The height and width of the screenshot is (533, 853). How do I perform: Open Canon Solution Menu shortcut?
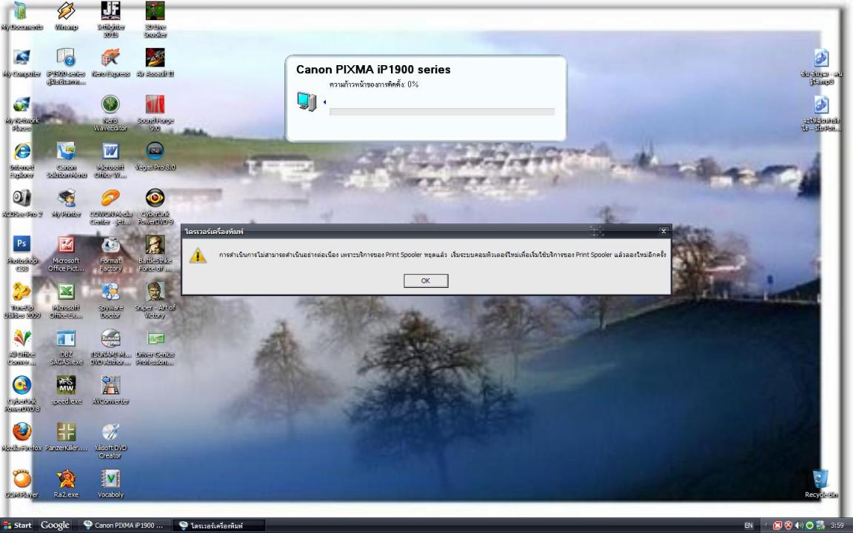[x=66, y=160]
